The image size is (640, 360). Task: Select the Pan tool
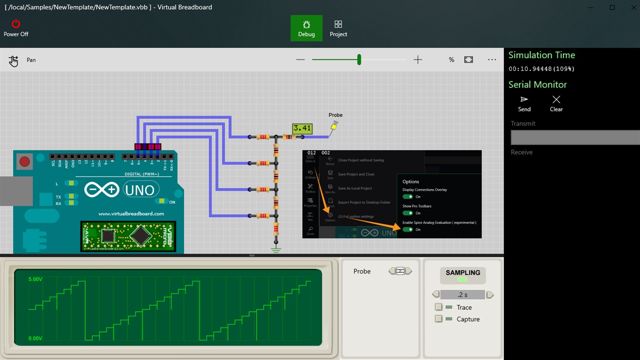point(13,59)
